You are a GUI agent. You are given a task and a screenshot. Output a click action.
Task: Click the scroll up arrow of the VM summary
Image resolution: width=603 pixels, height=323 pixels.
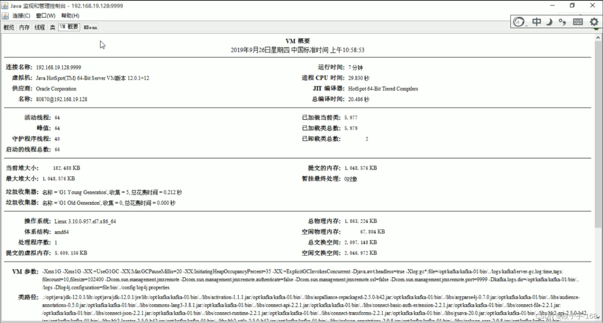[x=598, y=38]
